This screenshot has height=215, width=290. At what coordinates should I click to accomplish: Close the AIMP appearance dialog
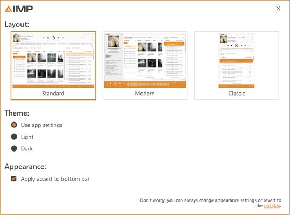278,8
